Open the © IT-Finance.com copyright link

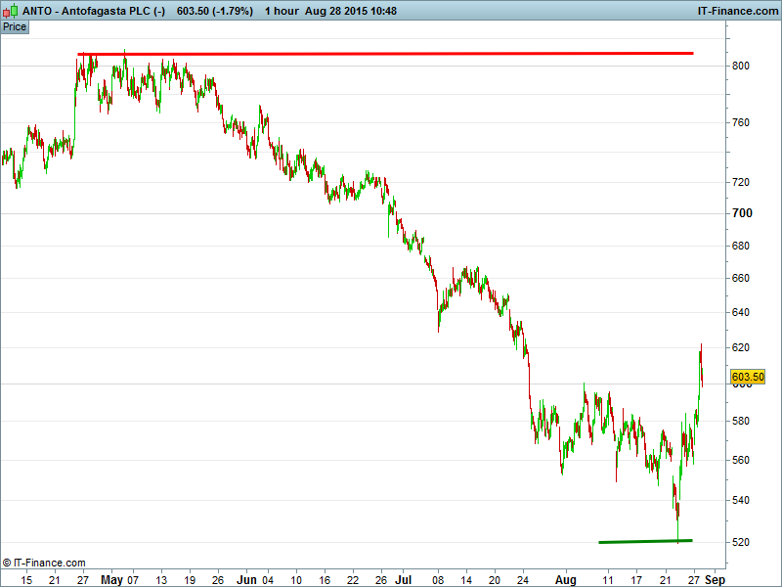click(45, 563)
